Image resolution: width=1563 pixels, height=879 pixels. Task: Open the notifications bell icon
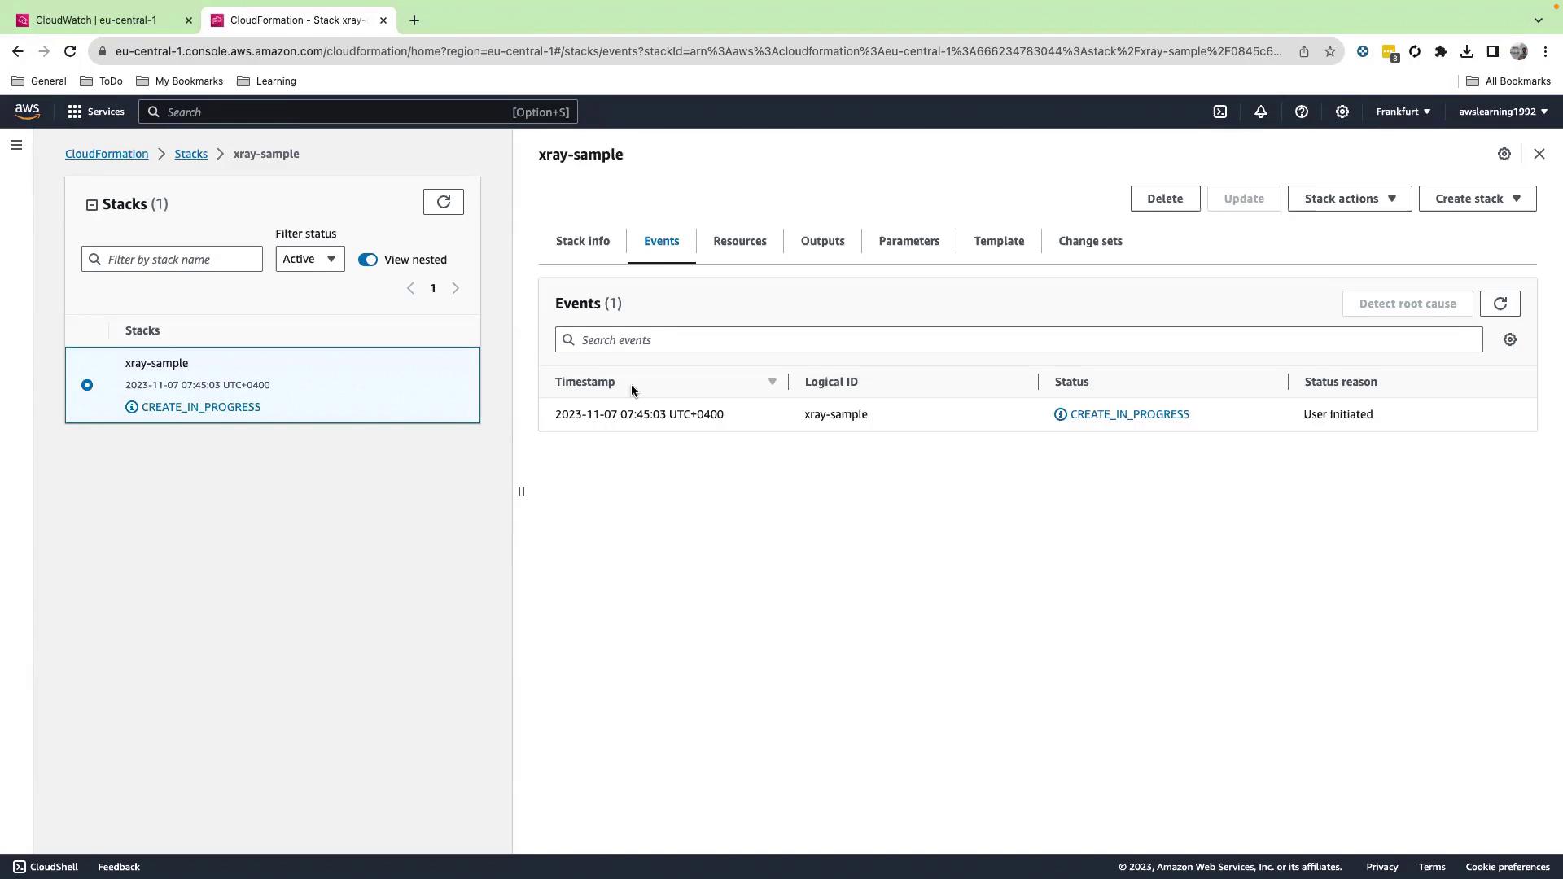coord(1260,112)
